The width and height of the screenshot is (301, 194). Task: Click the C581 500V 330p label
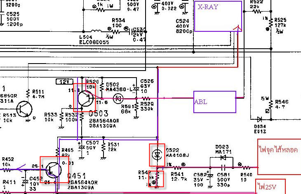(223, 180)
